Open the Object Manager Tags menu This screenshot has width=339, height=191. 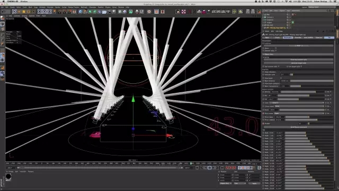coord(288,11)
